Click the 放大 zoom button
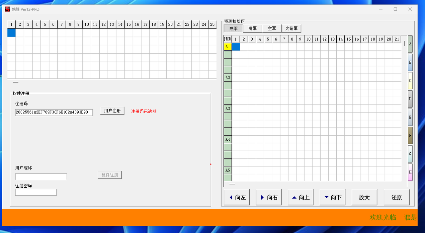 tap(364, 197)
